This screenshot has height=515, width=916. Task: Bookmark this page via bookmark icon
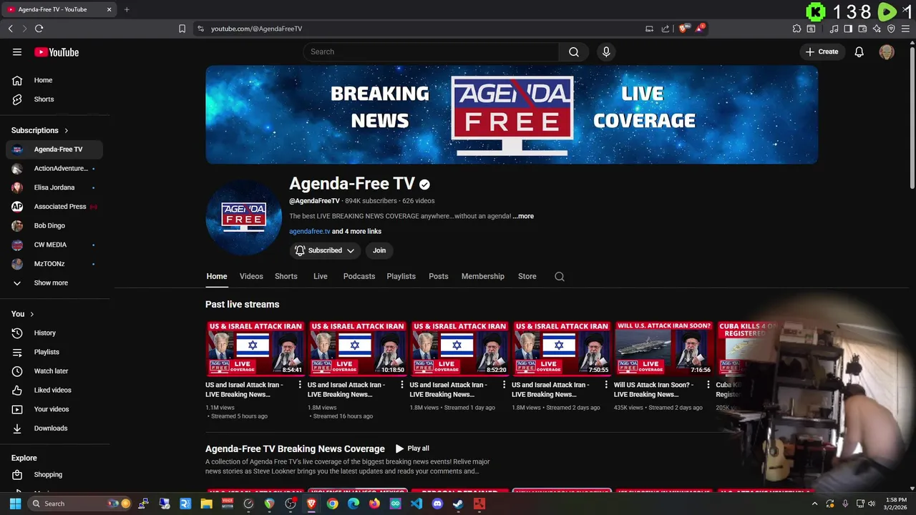[x=182, y=29]
